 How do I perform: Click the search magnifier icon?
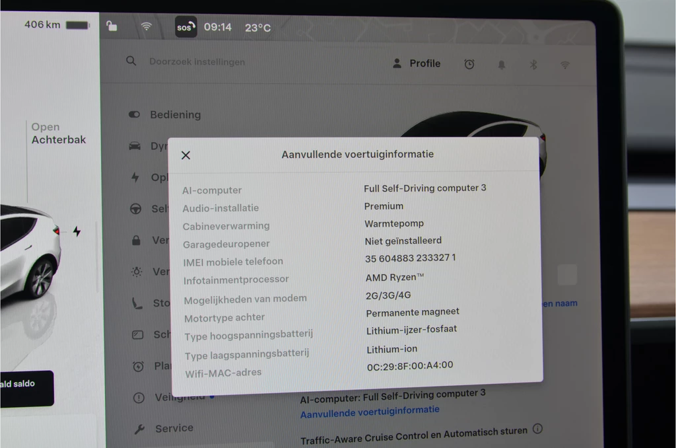click(x=131, y=61)
